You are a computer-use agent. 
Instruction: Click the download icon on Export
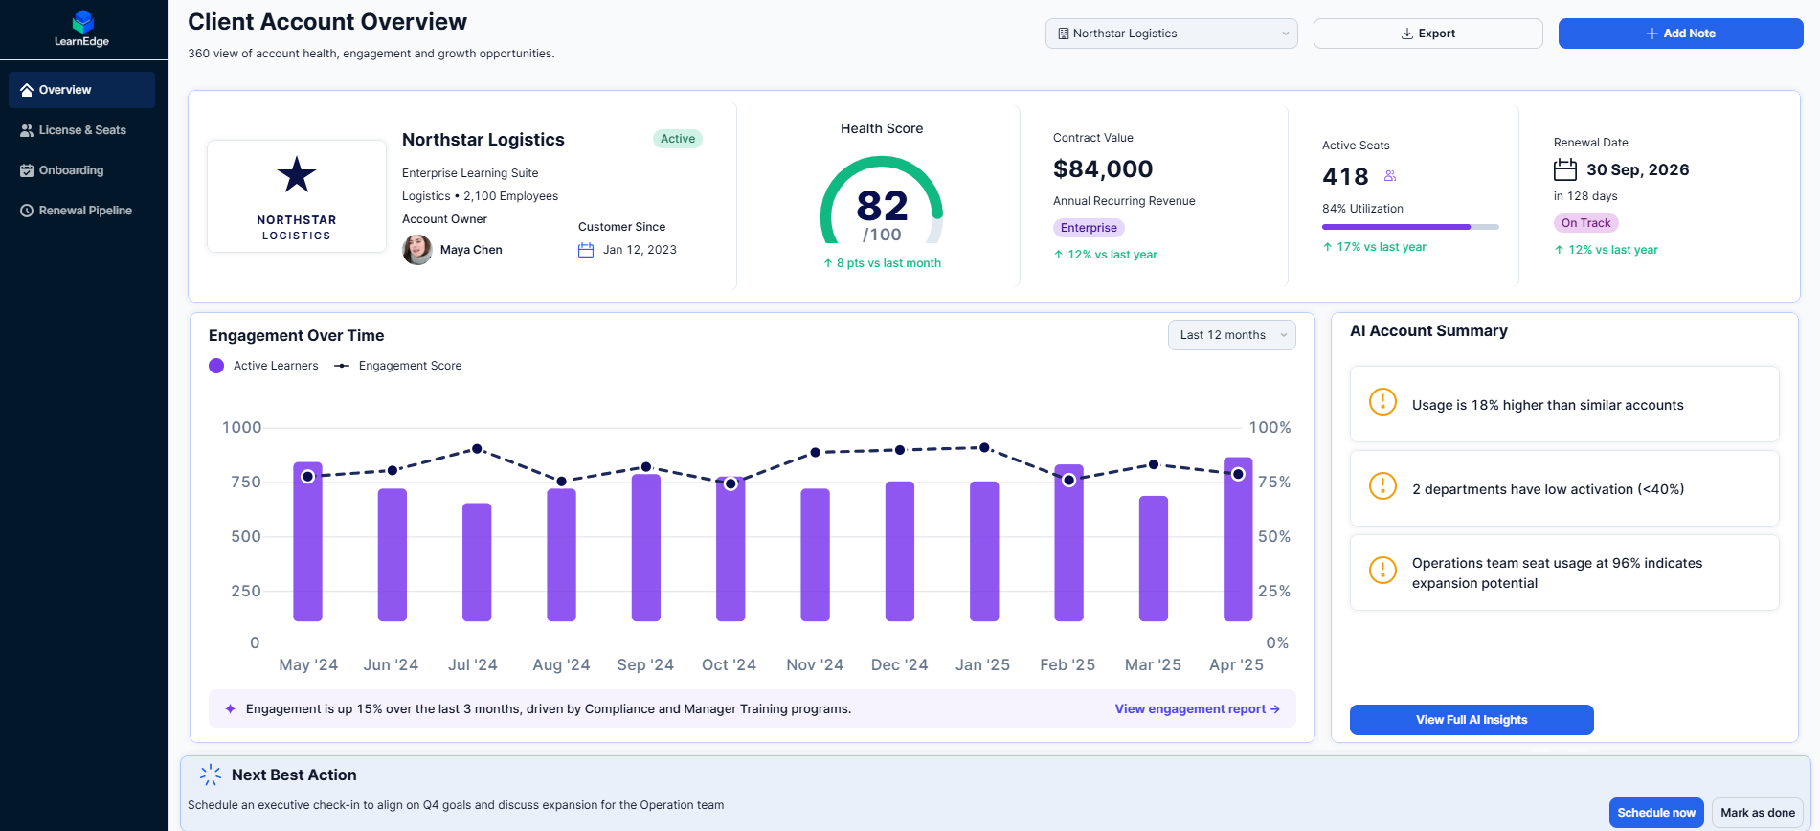1407,34
